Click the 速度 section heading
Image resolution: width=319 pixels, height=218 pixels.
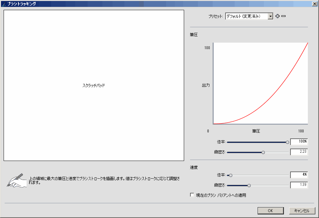point(194,168)
